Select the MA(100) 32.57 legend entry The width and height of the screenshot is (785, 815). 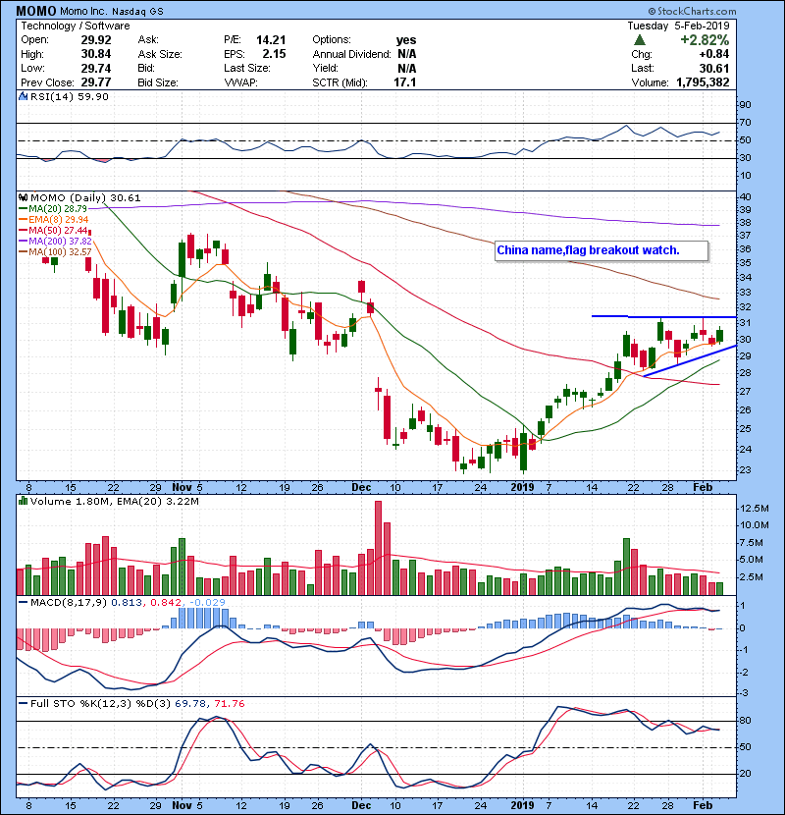point(55,252)
